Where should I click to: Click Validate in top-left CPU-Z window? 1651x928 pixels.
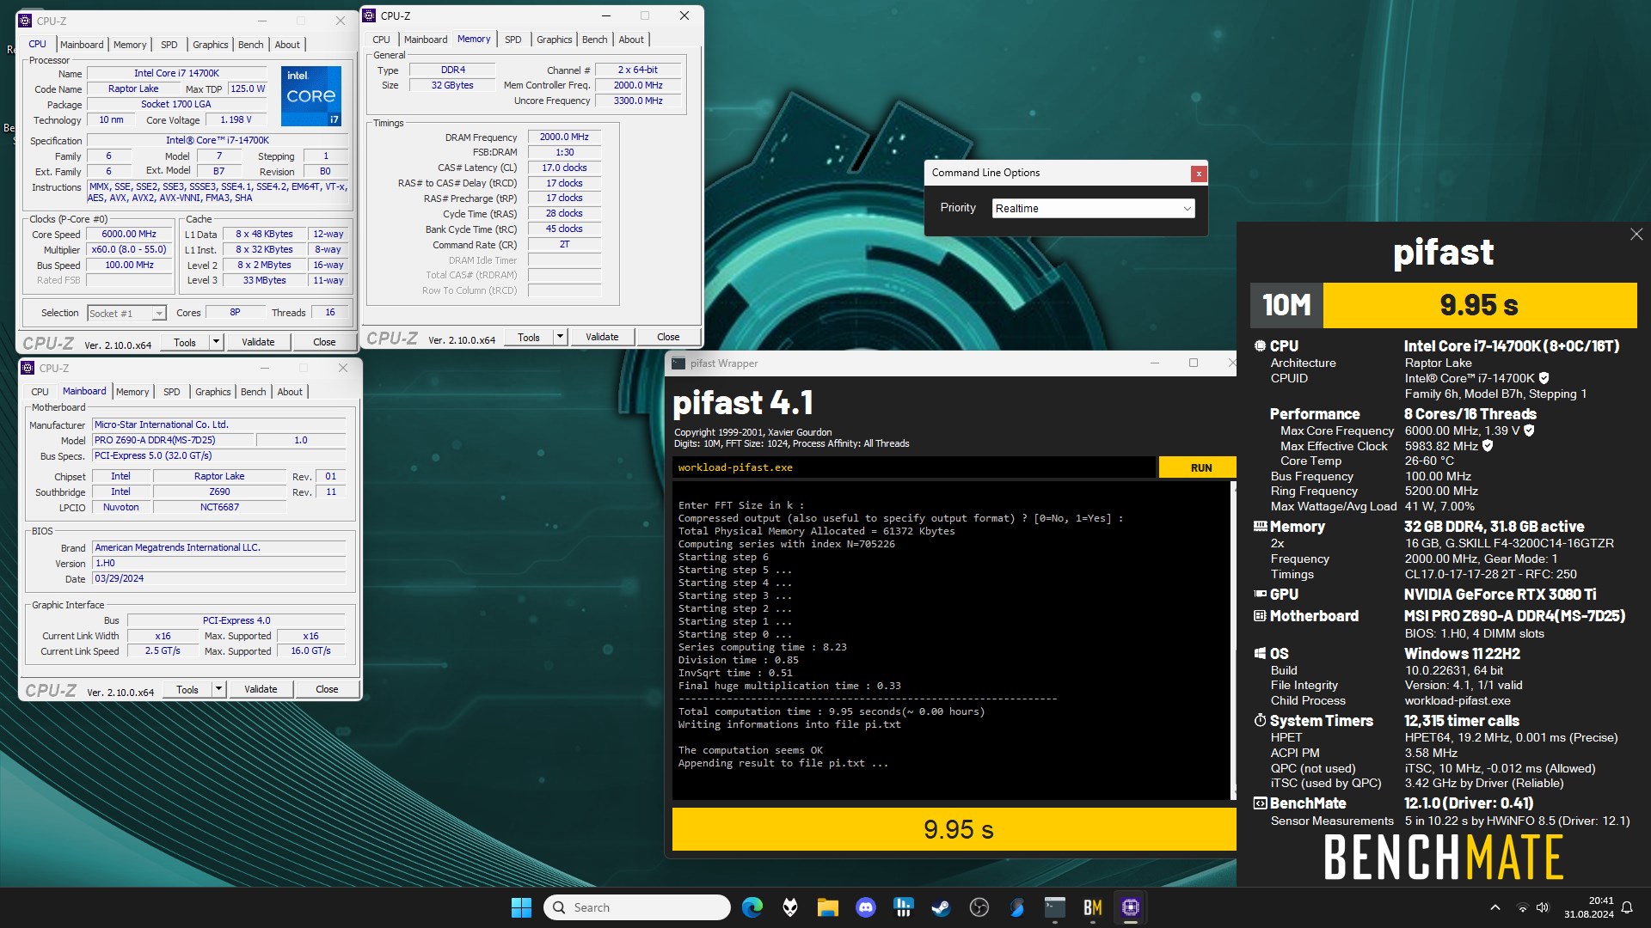point(258,342)
